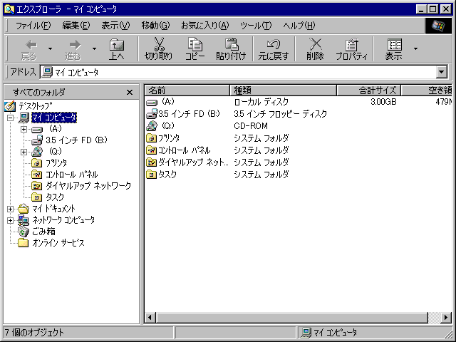Click the アドレス field showing マイ コンピュータ
Viewport: 456px width, 342px height.
coord(239,72)
